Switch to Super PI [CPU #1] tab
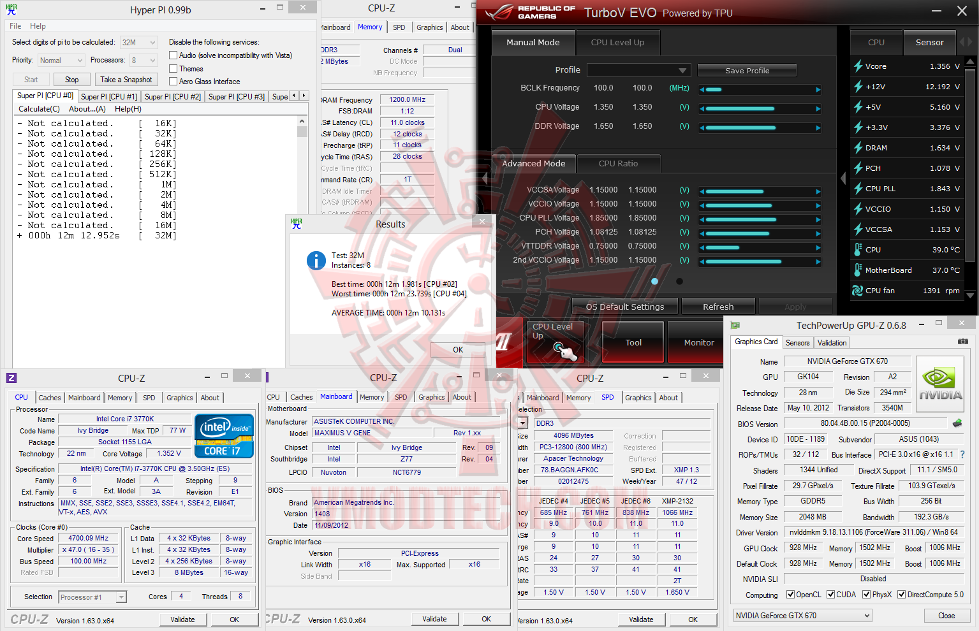 click(x=109, y=97)
